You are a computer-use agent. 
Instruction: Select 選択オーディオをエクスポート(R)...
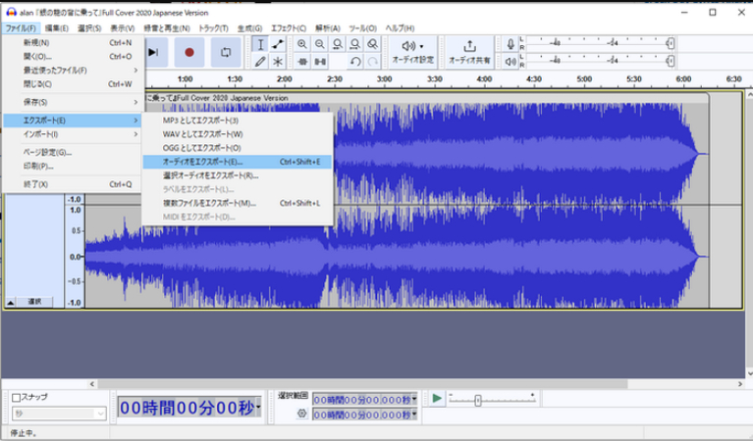(238, 176)
